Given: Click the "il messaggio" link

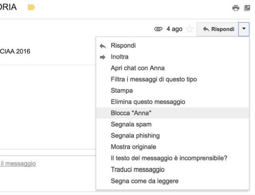Looking at the screenshot, I should [18, 164].
